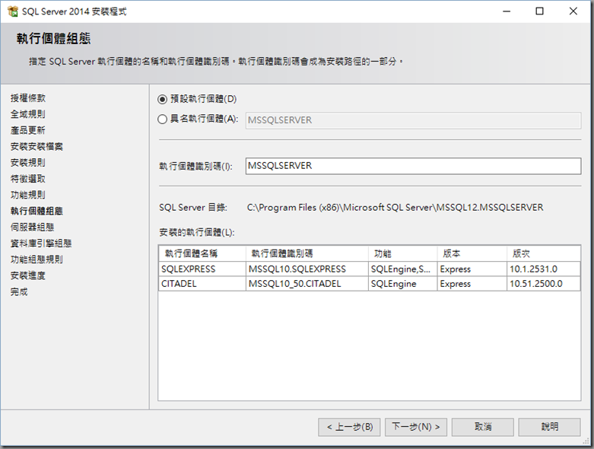Image resolution: width=594 pixels, height=449 pixels.
Task: Click the 版次 column header
Action: 543,253
